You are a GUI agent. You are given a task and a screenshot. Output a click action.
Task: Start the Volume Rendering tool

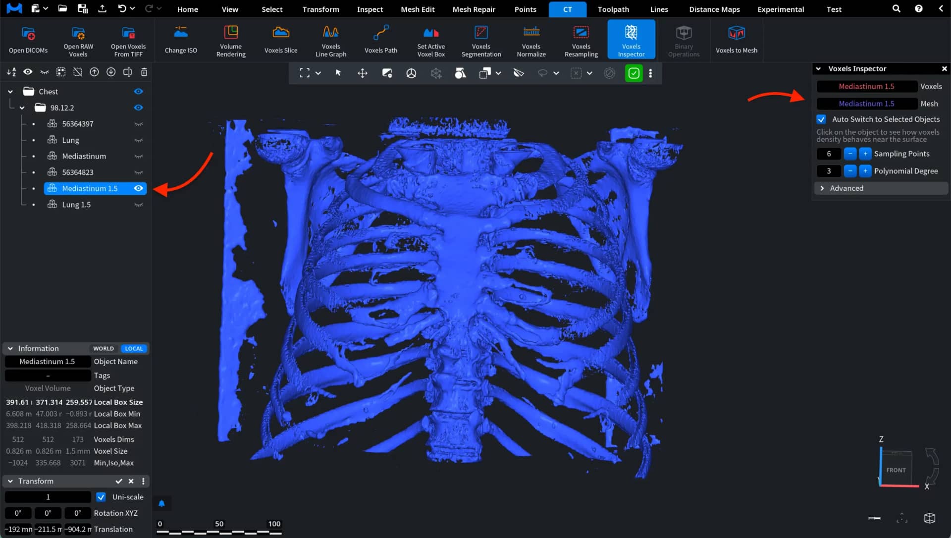pos(231,40)
